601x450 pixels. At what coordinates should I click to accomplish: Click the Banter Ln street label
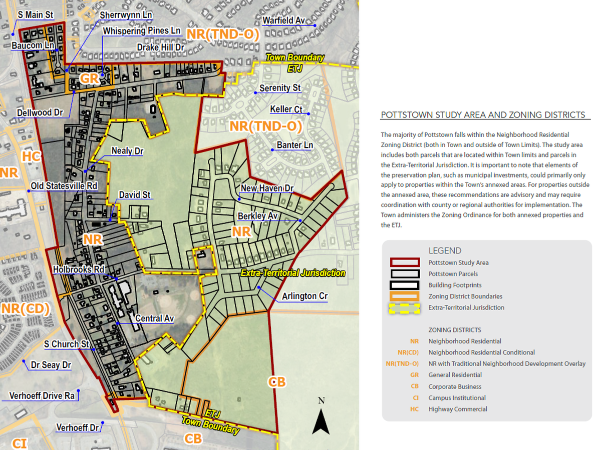coord(294,145)
